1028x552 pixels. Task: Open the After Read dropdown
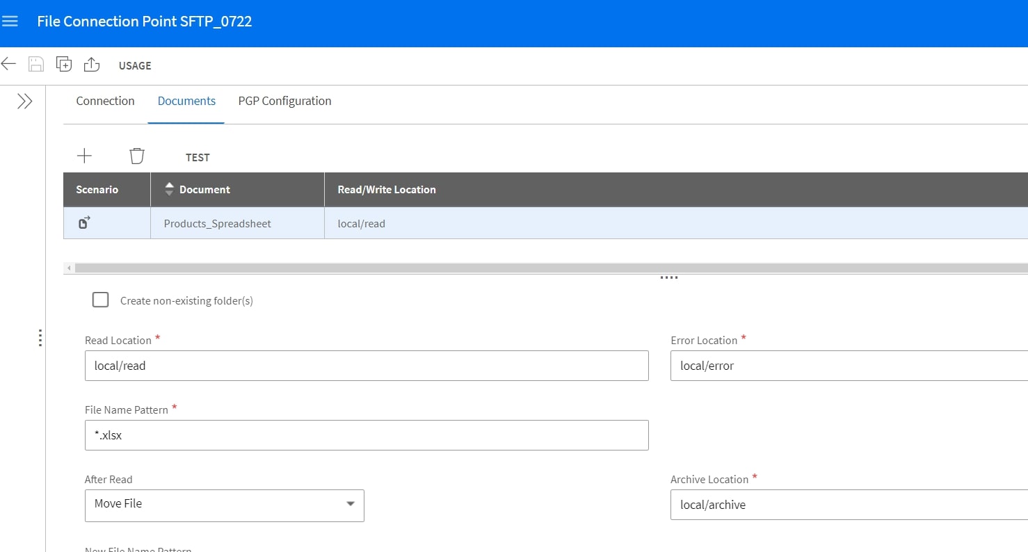coord(224,505)
